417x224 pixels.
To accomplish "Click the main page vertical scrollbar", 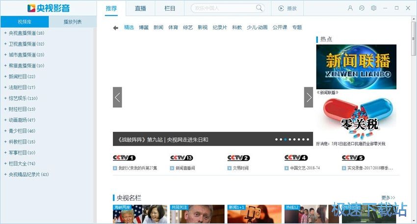I will pos(414,39).
